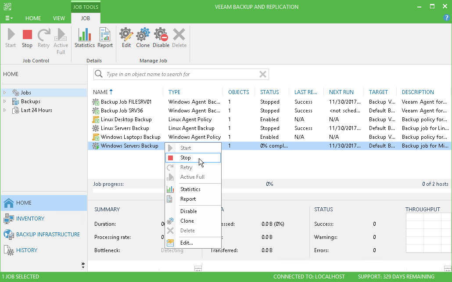
Task: Choose Statistics in the context menu
Action: 193,189
